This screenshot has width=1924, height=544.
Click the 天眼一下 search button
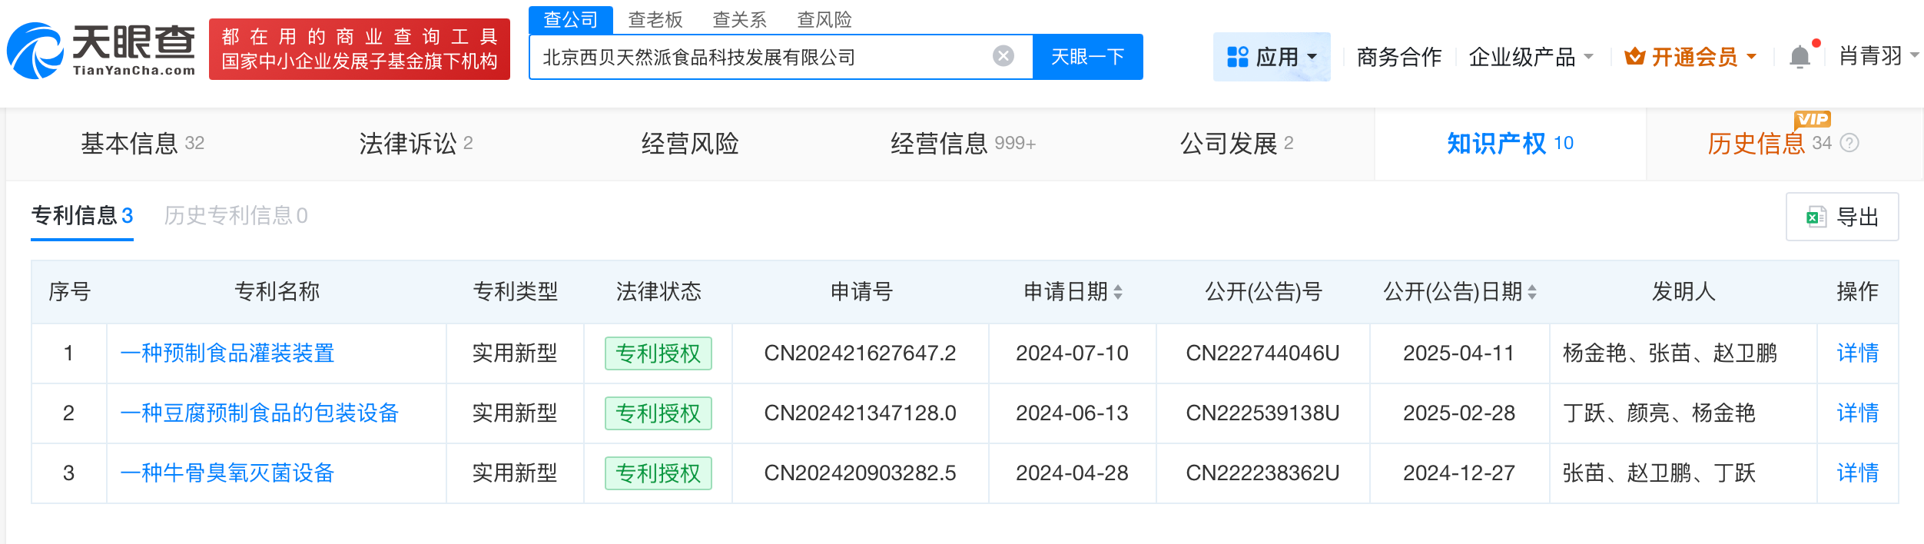tap(1087, 57)
